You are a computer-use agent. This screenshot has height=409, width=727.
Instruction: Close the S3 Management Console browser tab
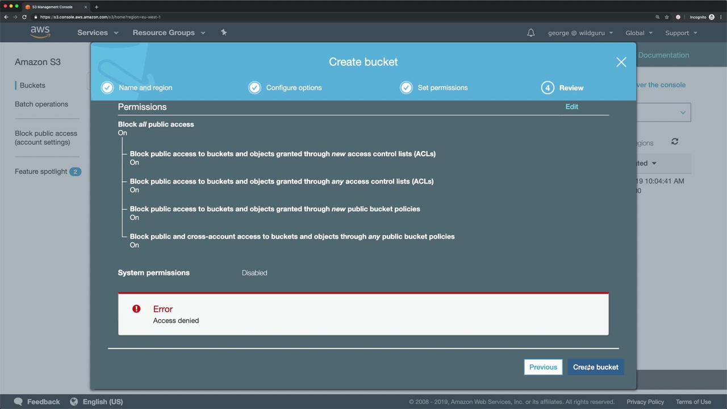(86, 7)
